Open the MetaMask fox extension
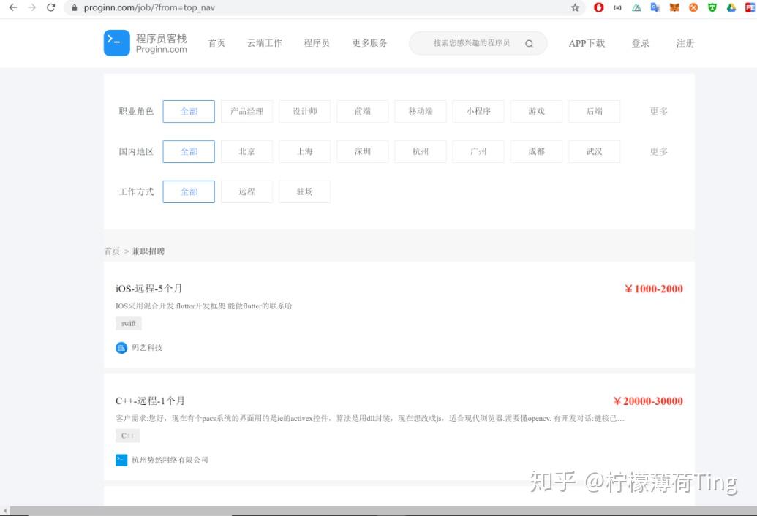 tap(674, 8)
